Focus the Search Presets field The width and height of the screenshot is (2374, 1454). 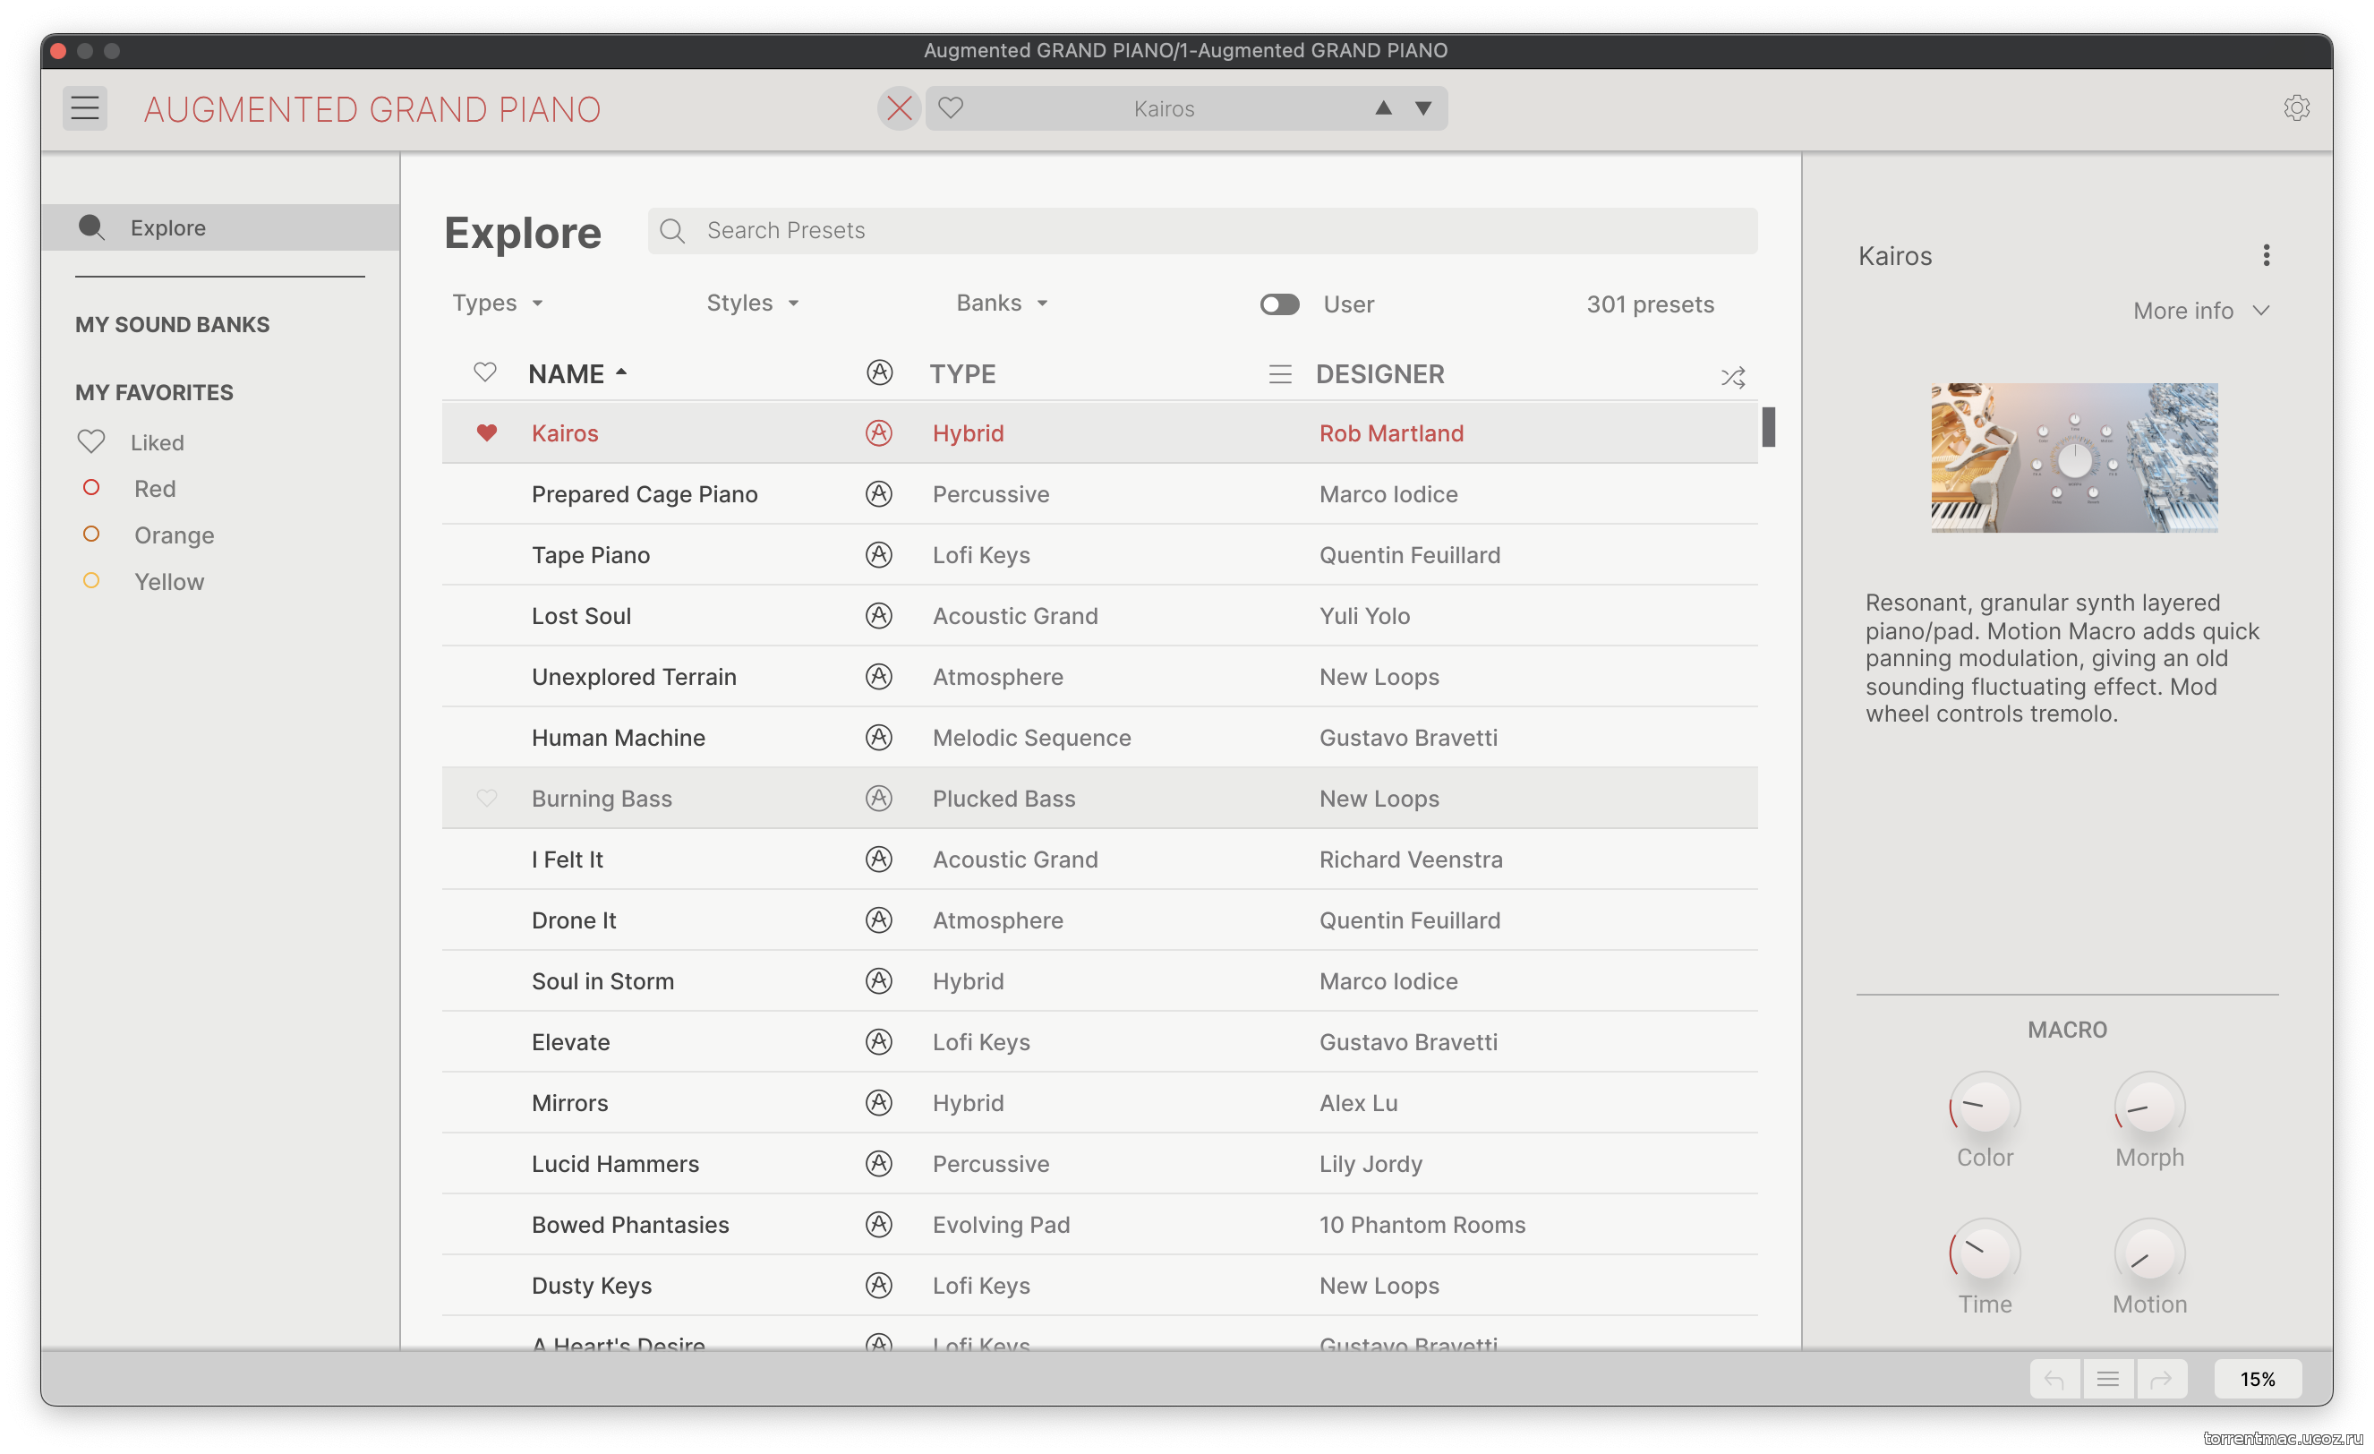coord(1202,230)
